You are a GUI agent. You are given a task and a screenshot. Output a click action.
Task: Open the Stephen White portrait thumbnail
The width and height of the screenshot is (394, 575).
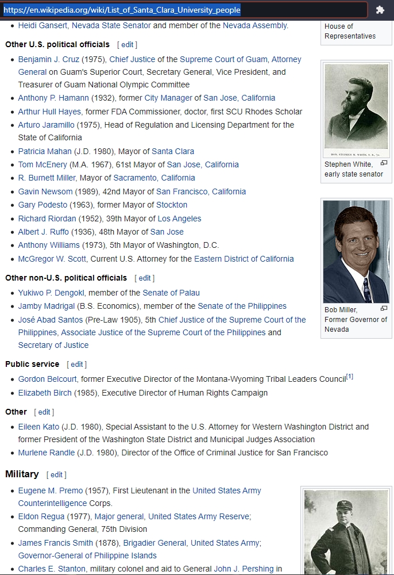click(x=356, y=110)
